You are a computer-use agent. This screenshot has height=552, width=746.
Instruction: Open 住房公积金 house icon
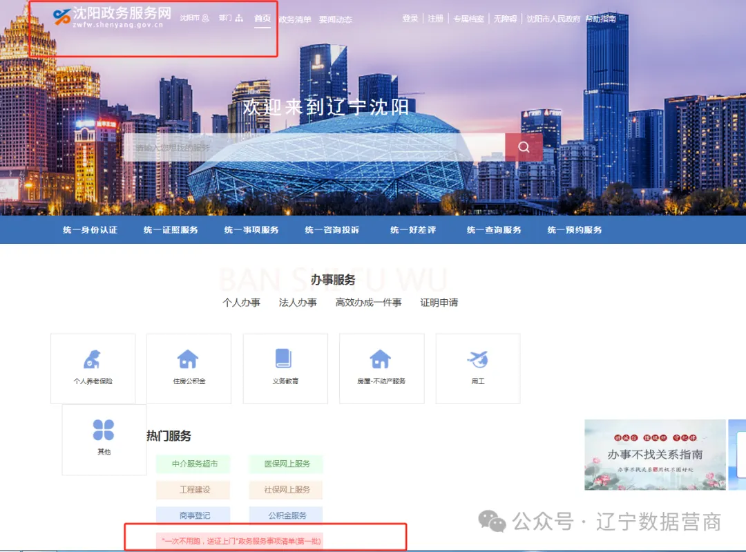189,361
